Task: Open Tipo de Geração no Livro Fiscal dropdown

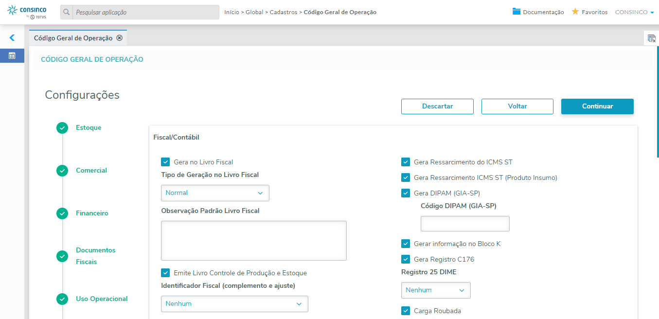Action: 215,193
